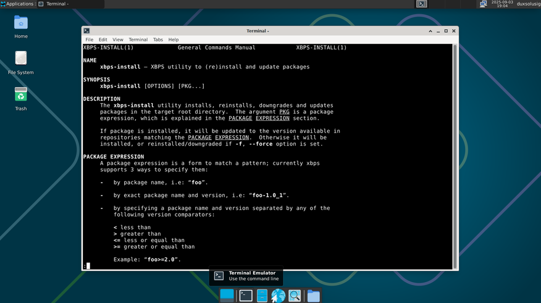Open the Tabs menu
Viewport: 541px width, 303px height.
(x=157, y=39)
